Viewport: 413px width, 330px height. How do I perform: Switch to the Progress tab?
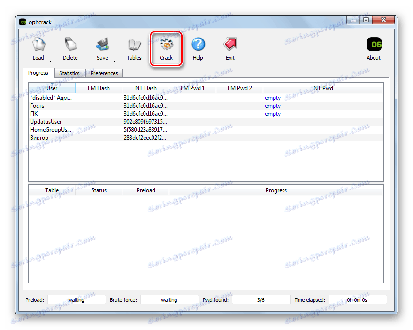pos(38,73)
